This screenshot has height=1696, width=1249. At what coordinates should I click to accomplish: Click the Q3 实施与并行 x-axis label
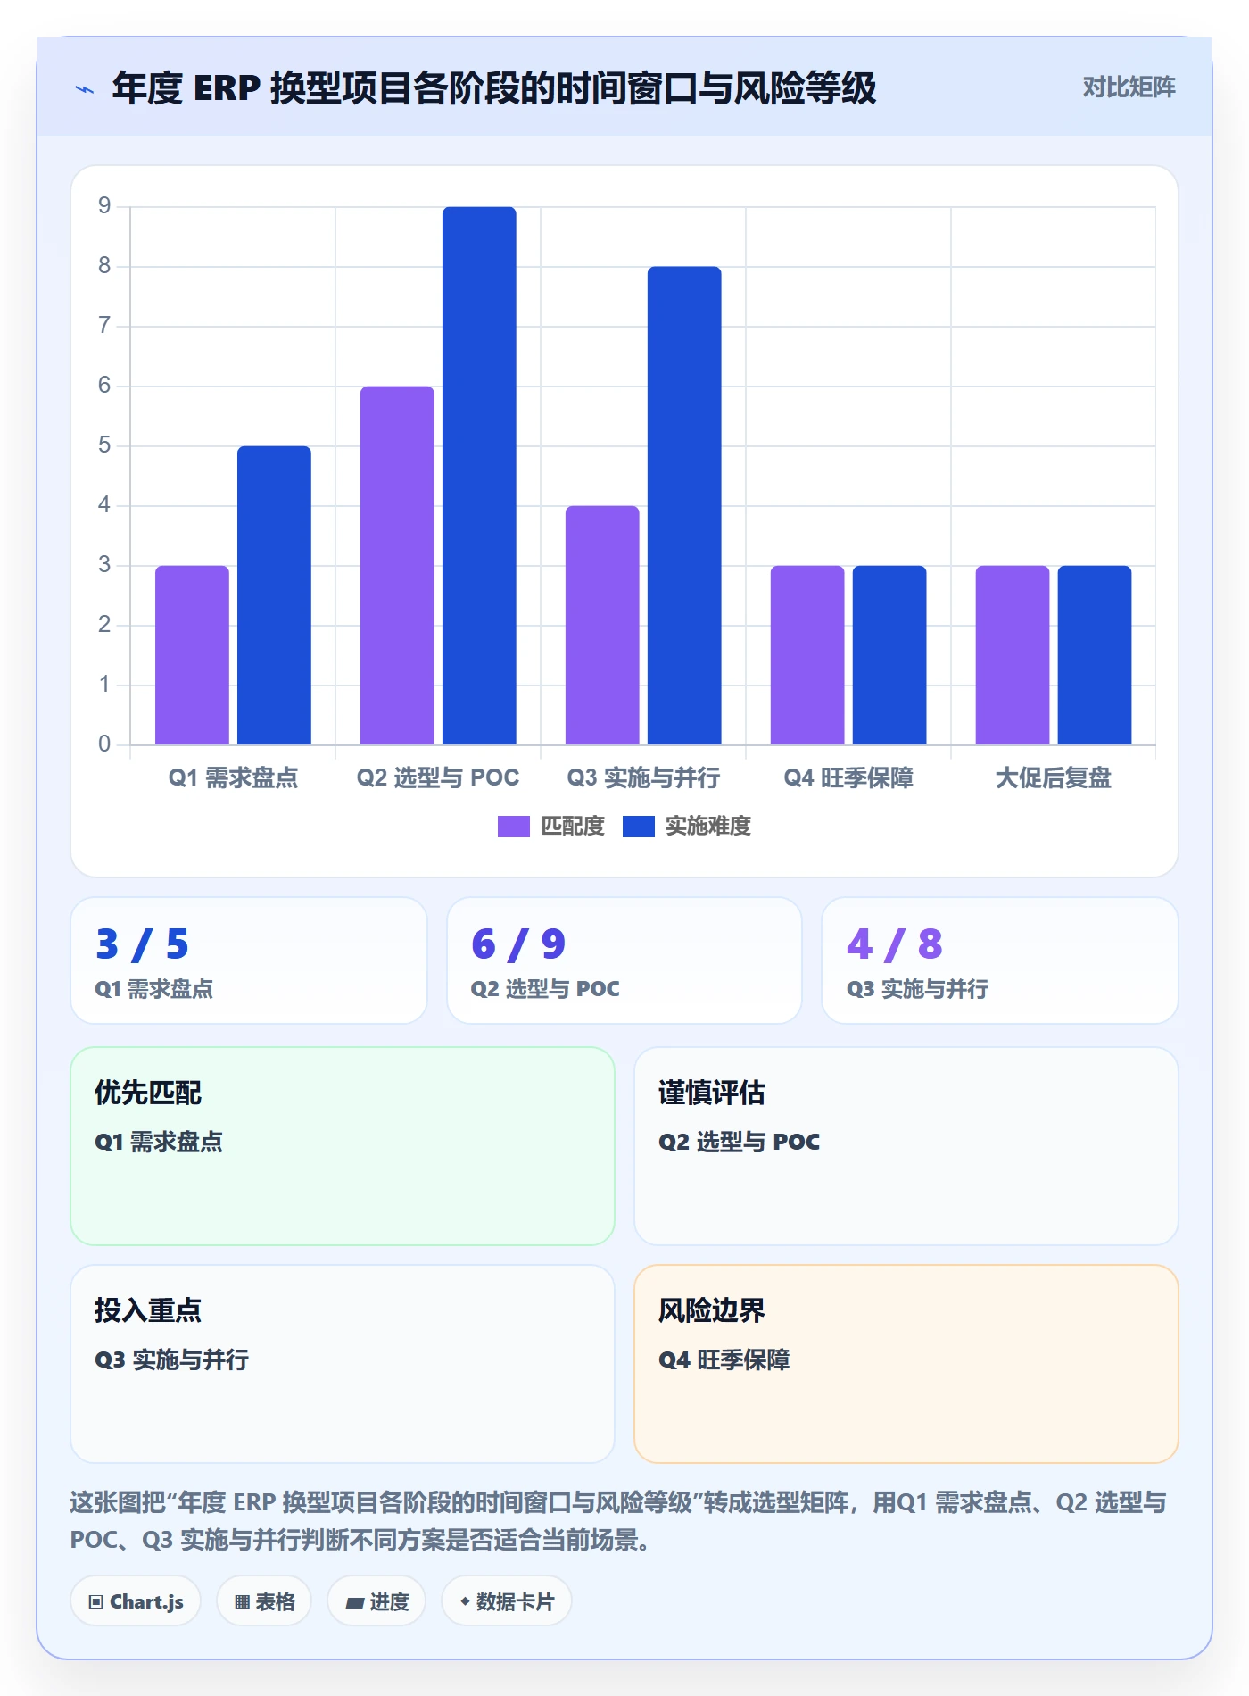coord(643,777)
